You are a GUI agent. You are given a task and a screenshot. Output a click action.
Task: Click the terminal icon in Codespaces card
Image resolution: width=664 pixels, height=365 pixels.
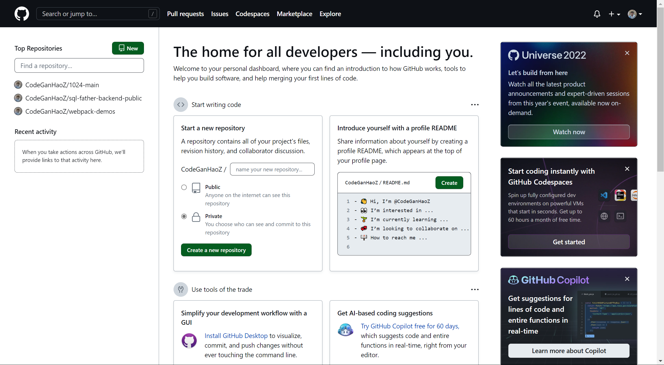click(620, 216)
